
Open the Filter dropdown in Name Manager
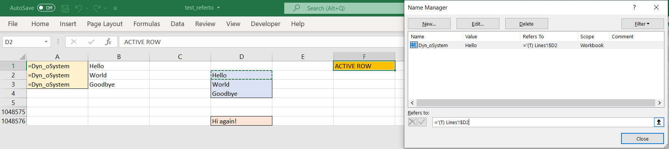point(643,24)
